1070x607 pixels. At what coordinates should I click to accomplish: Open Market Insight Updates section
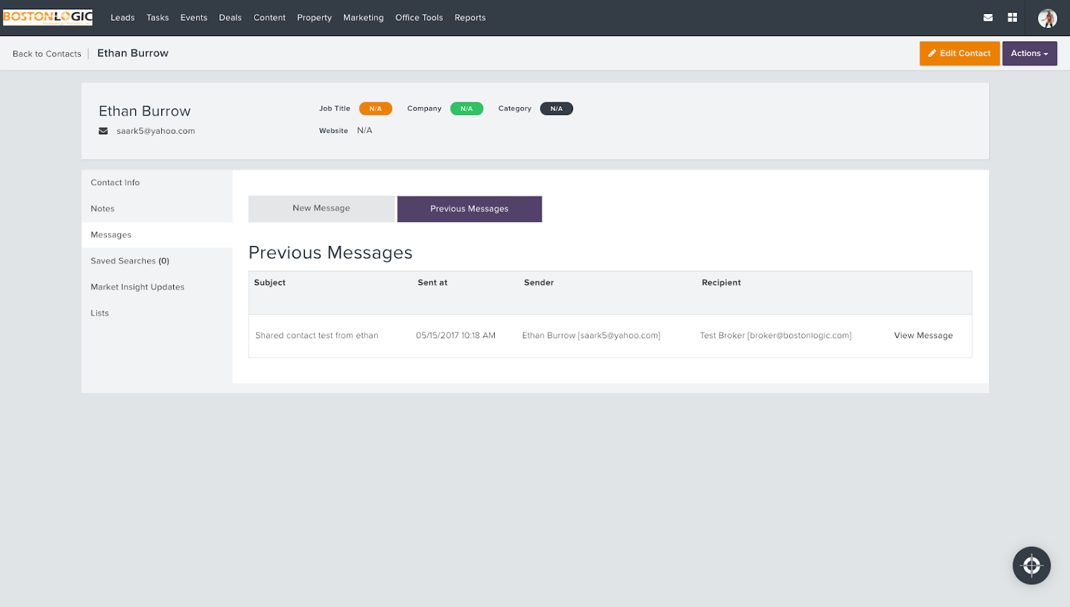click(156, 287)
